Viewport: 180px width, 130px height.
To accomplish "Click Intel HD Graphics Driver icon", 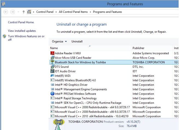I will tap(52, 85).
